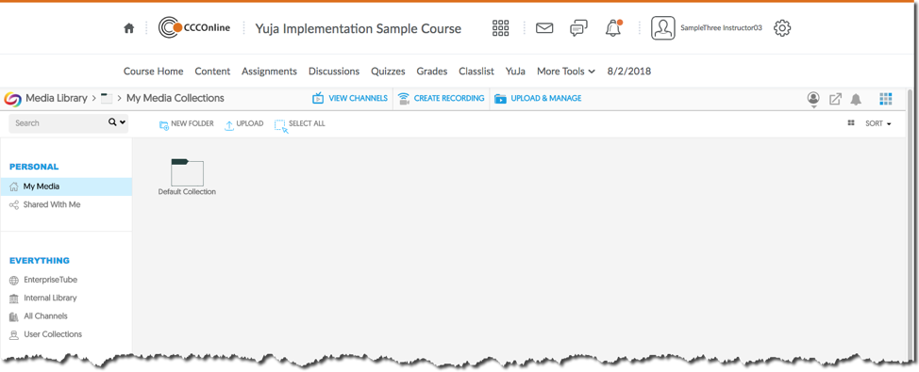The image size is (919, 372).
Task: Open the YuJa blue apps grid
Action: click(886, 99)
